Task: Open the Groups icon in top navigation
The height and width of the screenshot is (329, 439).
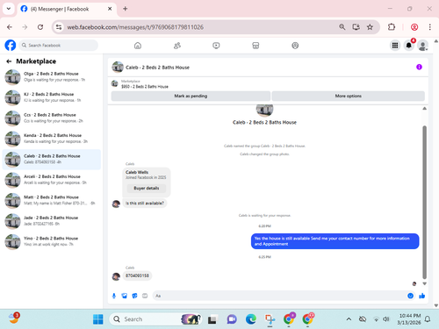Action: [x=295, y=46]
